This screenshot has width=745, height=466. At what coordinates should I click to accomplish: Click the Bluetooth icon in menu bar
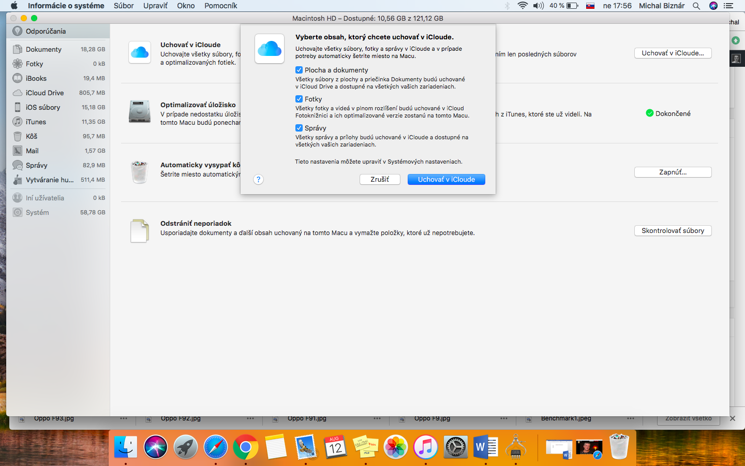tap(507, 6)
